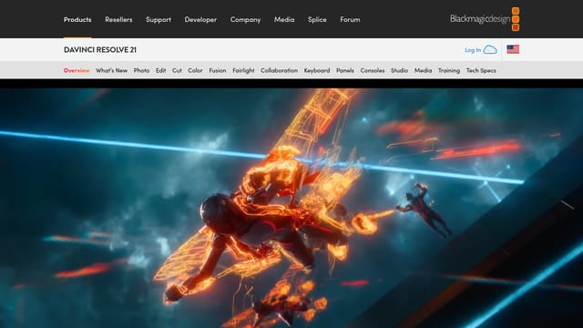
Task: Open the Edit tab
Action: [160, 70]
